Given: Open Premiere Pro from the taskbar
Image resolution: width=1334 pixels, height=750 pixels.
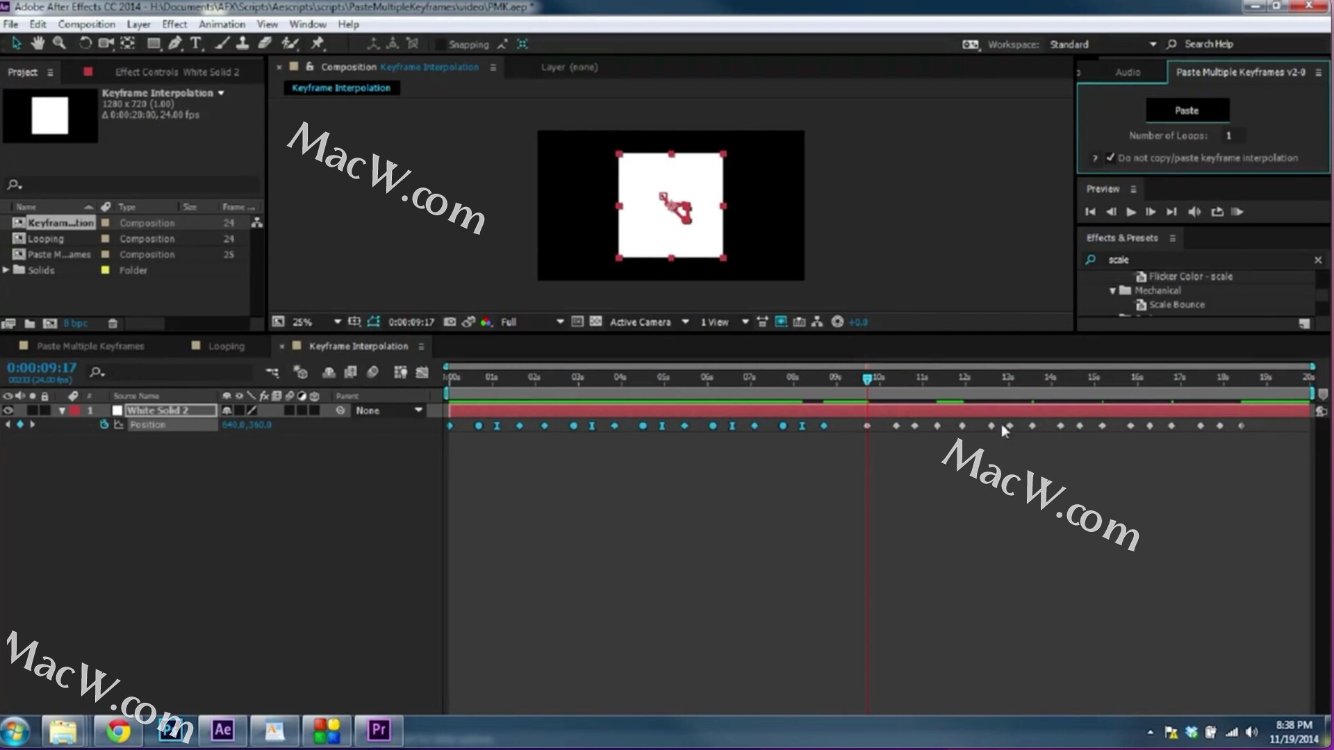Looking at the screenshot, I should point(379,731).
